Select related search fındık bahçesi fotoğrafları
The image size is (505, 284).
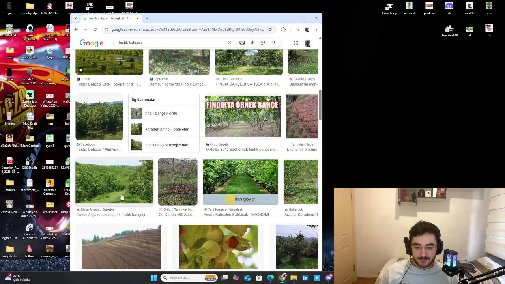pos(164,145)
